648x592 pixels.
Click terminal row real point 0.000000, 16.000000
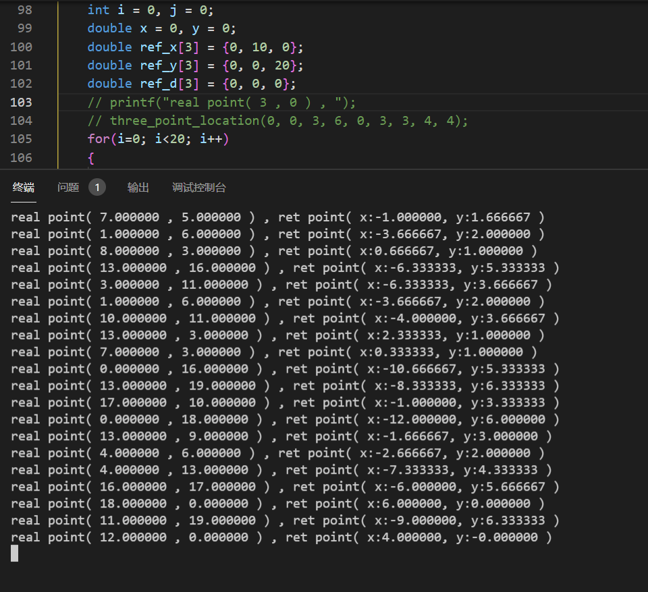(x=285, y=369)
